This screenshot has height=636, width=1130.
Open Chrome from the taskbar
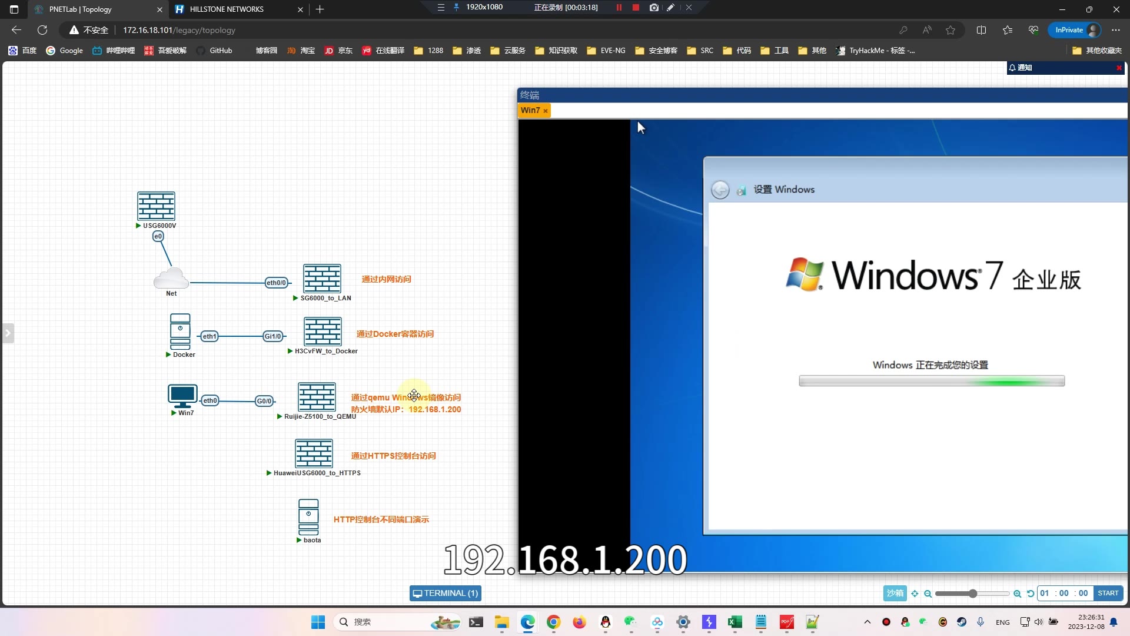click(553, 622)
